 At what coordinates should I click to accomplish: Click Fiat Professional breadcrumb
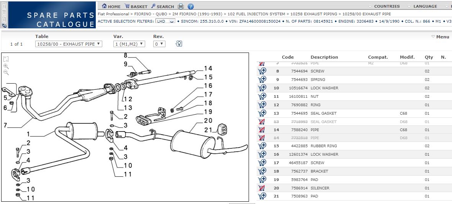[113, 14]
